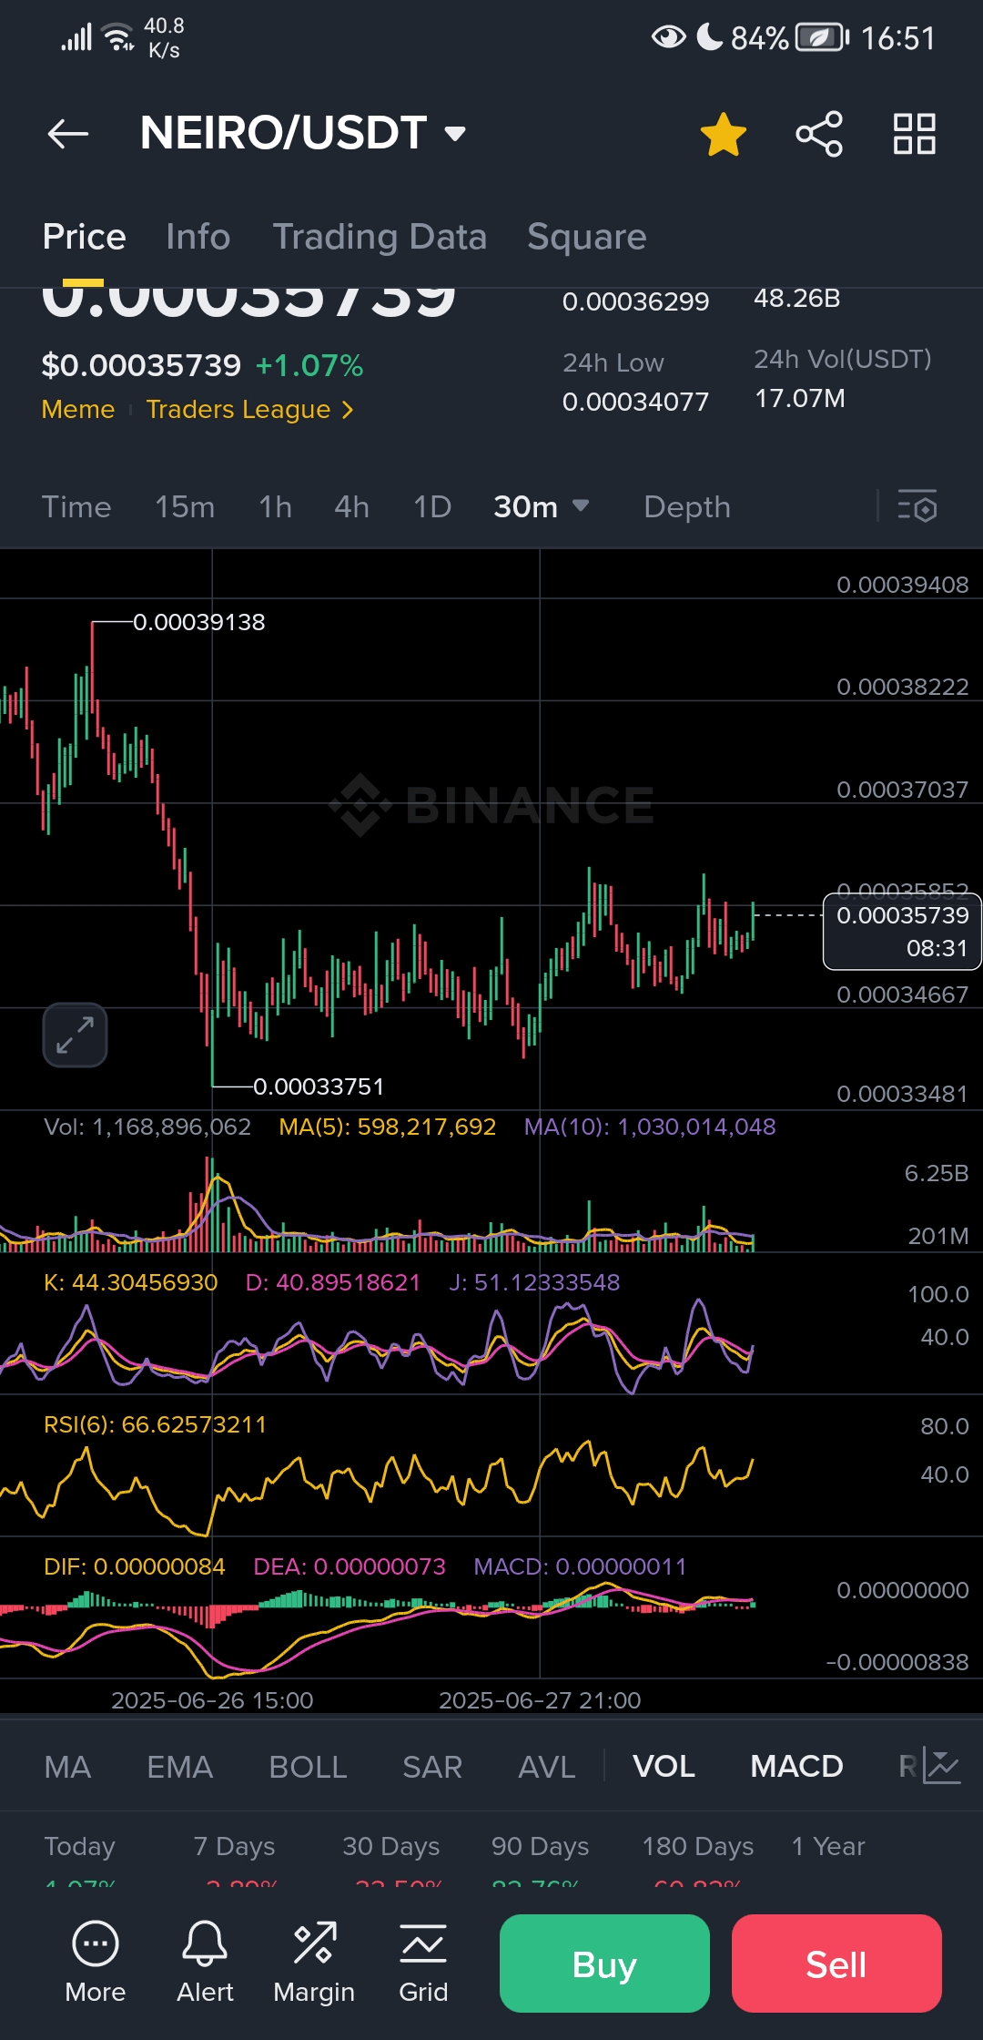Tap the eye comfort icon in status bar
The image size is (983, 2040).
pyautogui.click(x=669, y=37)
